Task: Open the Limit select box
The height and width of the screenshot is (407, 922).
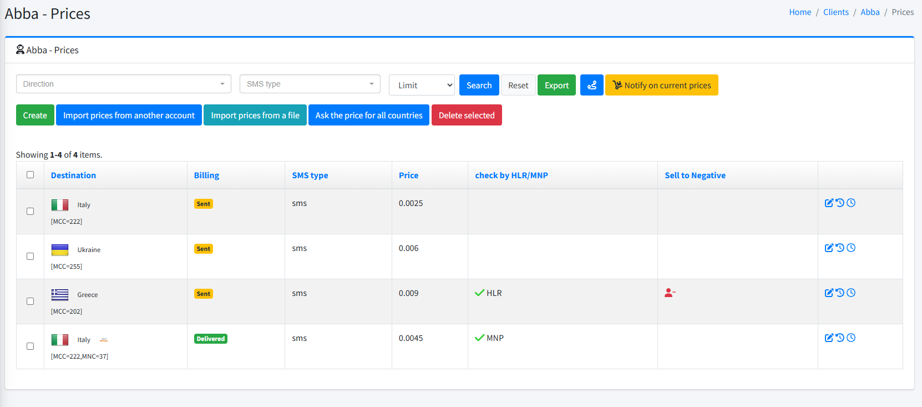Action: (x=422, y=86)
